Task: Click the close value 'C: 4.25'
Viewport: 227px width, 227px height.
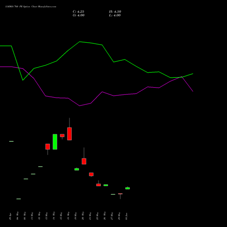Action: click(x=79, y=12)
